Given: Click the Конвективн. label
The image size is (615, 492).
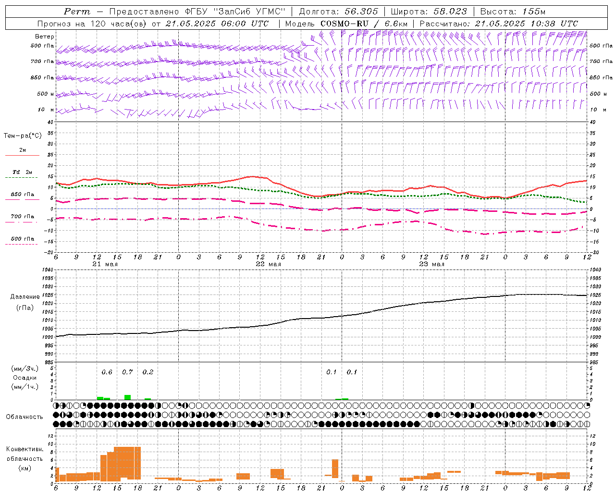Looking at the screenshot, I should (x=25, y=449).
